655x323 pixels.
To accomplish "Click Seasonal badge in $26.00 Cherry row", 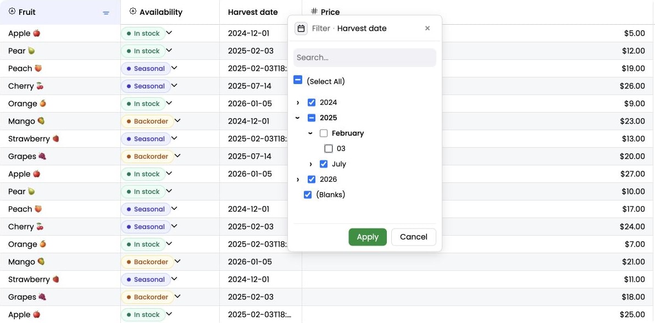I will click(x=146, y=86).
